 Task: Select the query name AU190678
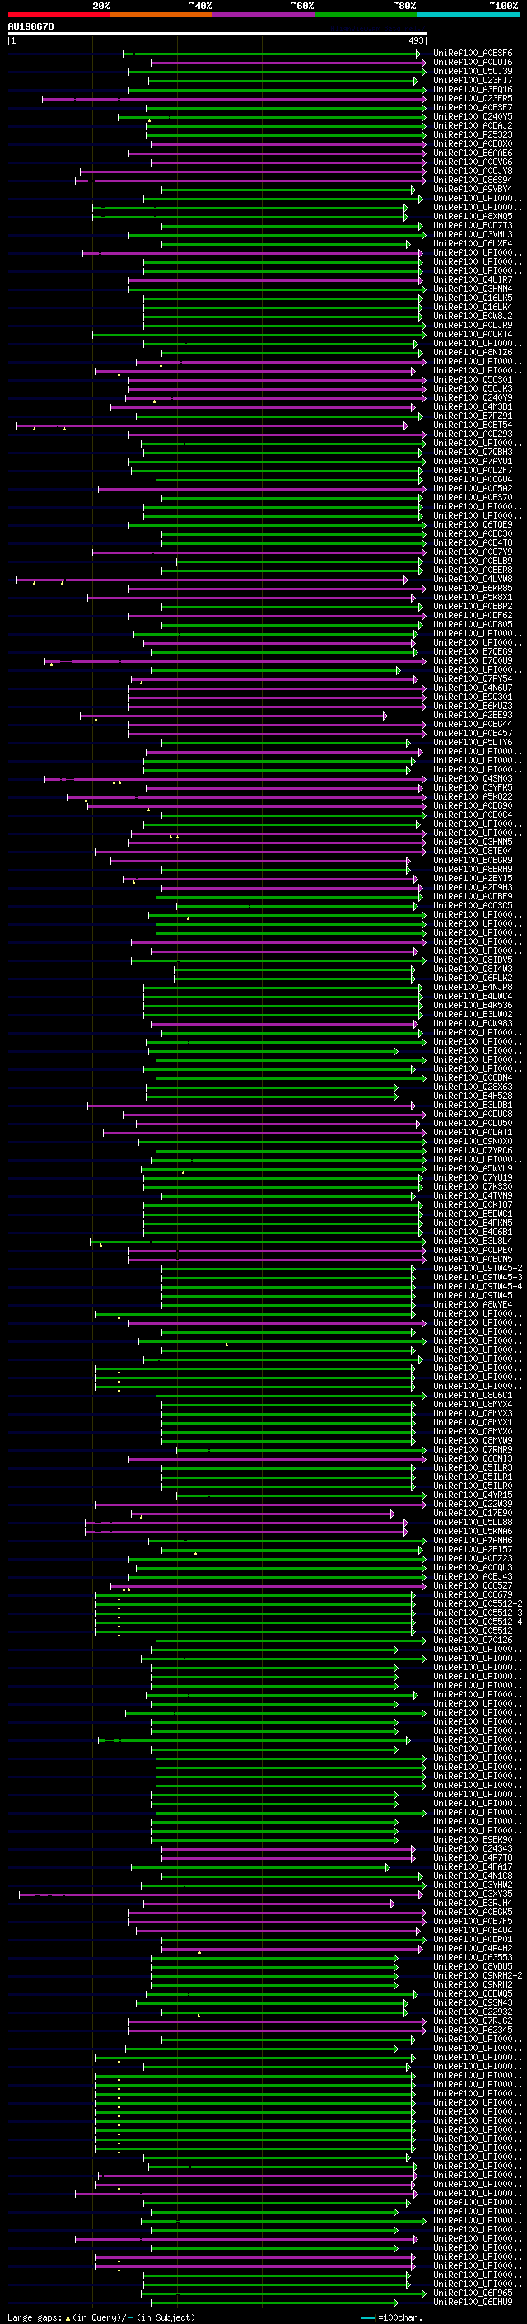pyautogui.click(x=30, y=26)
